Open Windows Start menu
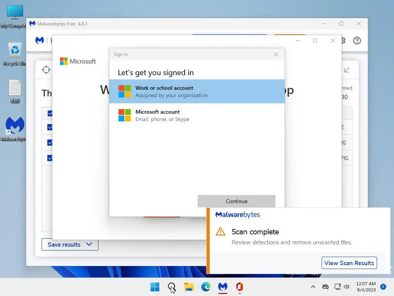Screen dimensions: 394x296 155,287
